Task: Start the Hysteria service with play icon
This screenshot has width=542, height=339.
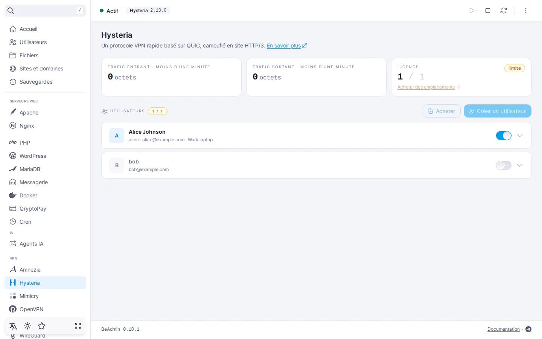Action: tap(472, 11)
